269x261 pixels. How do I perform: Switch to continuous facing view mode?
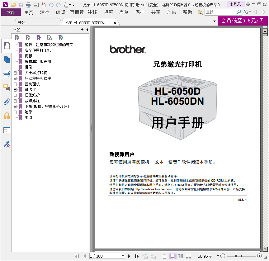point(188,256)
